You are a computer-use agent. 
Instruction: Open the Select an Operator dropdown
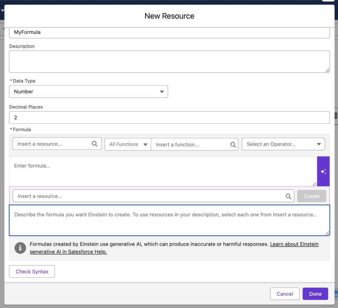tap(283, 144)
